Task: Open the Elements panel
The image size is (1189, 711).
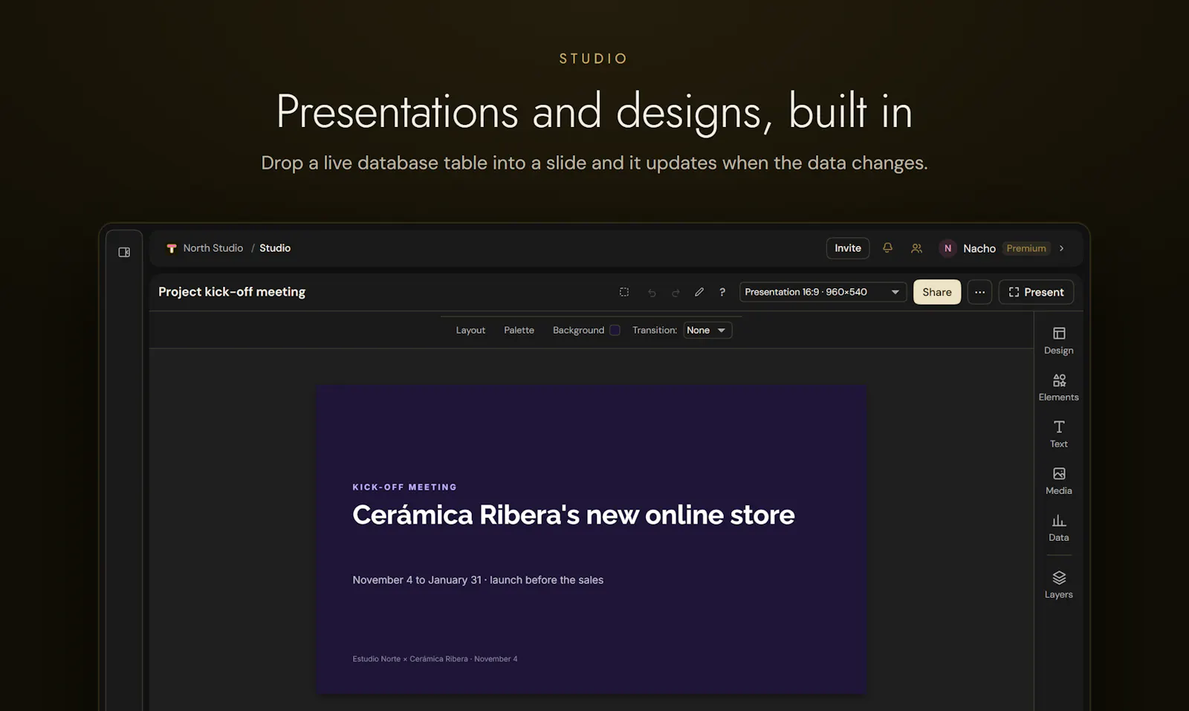Action: pyautogui.click(x=1059, y=387)
